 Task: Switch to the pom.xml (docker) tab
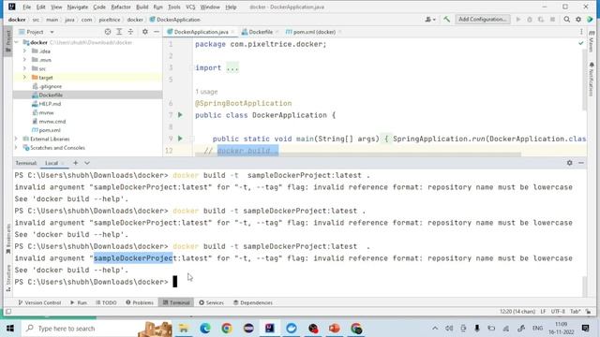coord(314,32)
